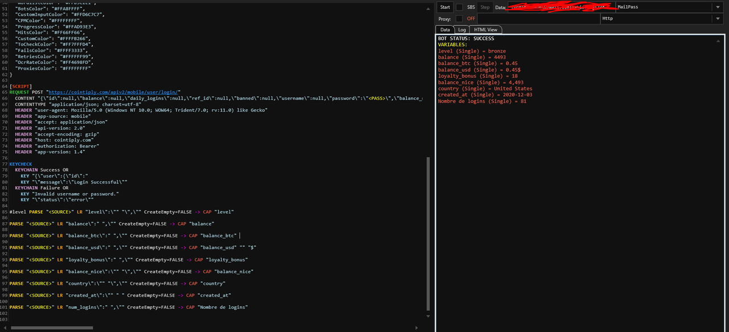This screenshot has height=332, width=729.
Task: Click the PARSE line capturing "Nombre de logins"
Action: [x=129, y=308]
